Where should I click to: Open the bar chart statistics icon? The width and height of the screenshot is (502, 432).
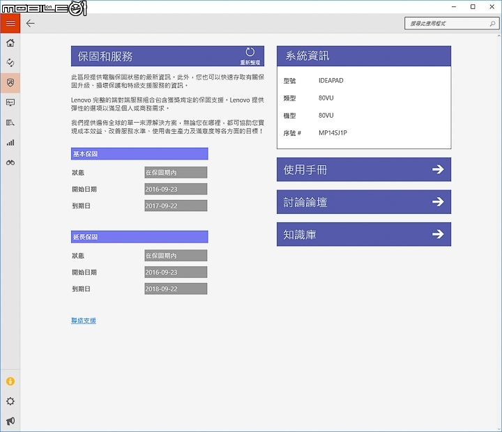click(10, 143)
